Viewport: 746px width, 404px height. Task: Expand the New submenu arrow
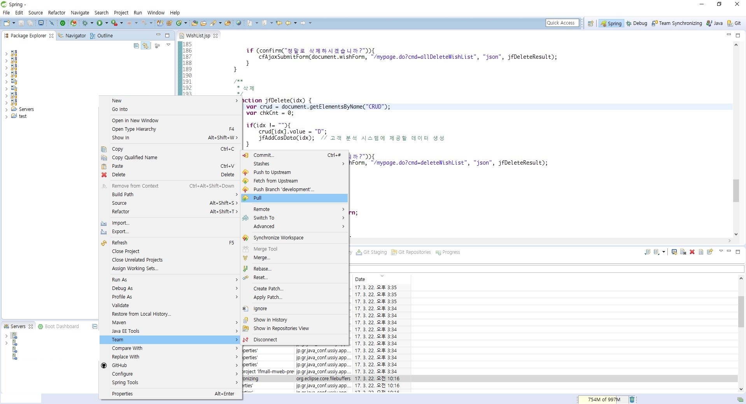click(x=236, y=101)
